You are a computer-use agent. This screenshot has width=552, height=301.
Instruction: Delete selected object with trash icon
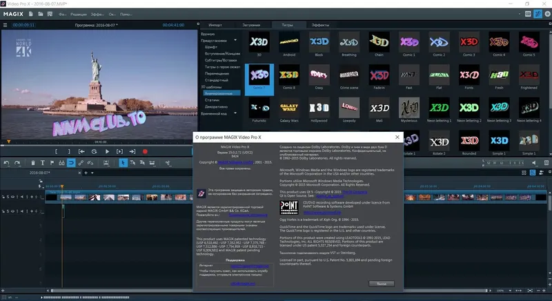click(32, 163)
